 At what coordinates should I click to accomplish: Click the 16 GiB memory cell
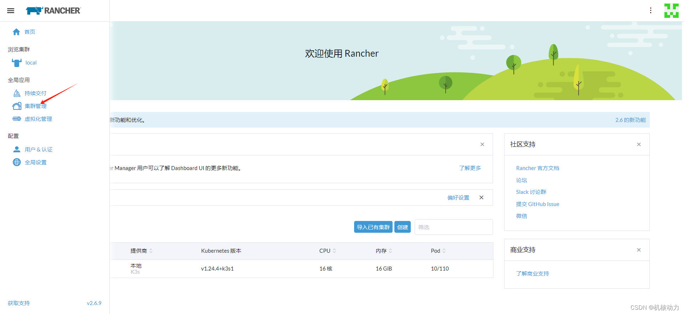384,269
